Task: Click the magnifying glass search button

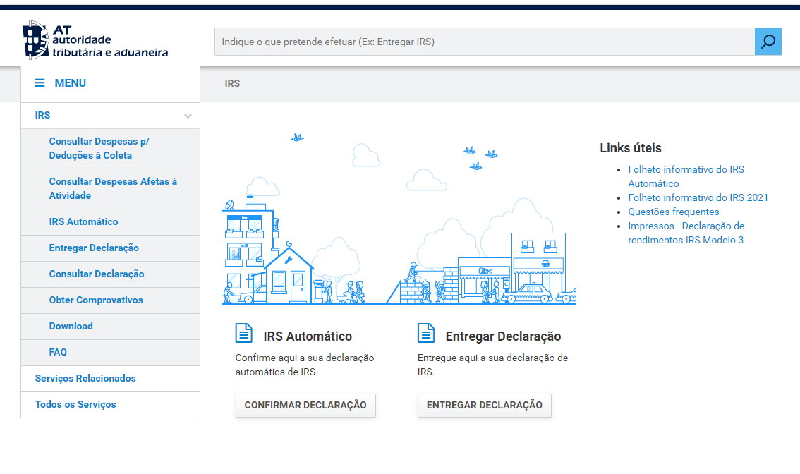Action: 768,42
